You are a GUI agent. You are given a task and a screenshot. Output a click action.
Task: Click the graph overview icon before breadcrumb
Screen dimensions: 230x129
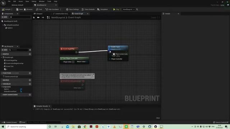pyautogui.click(x=48, y=18)
